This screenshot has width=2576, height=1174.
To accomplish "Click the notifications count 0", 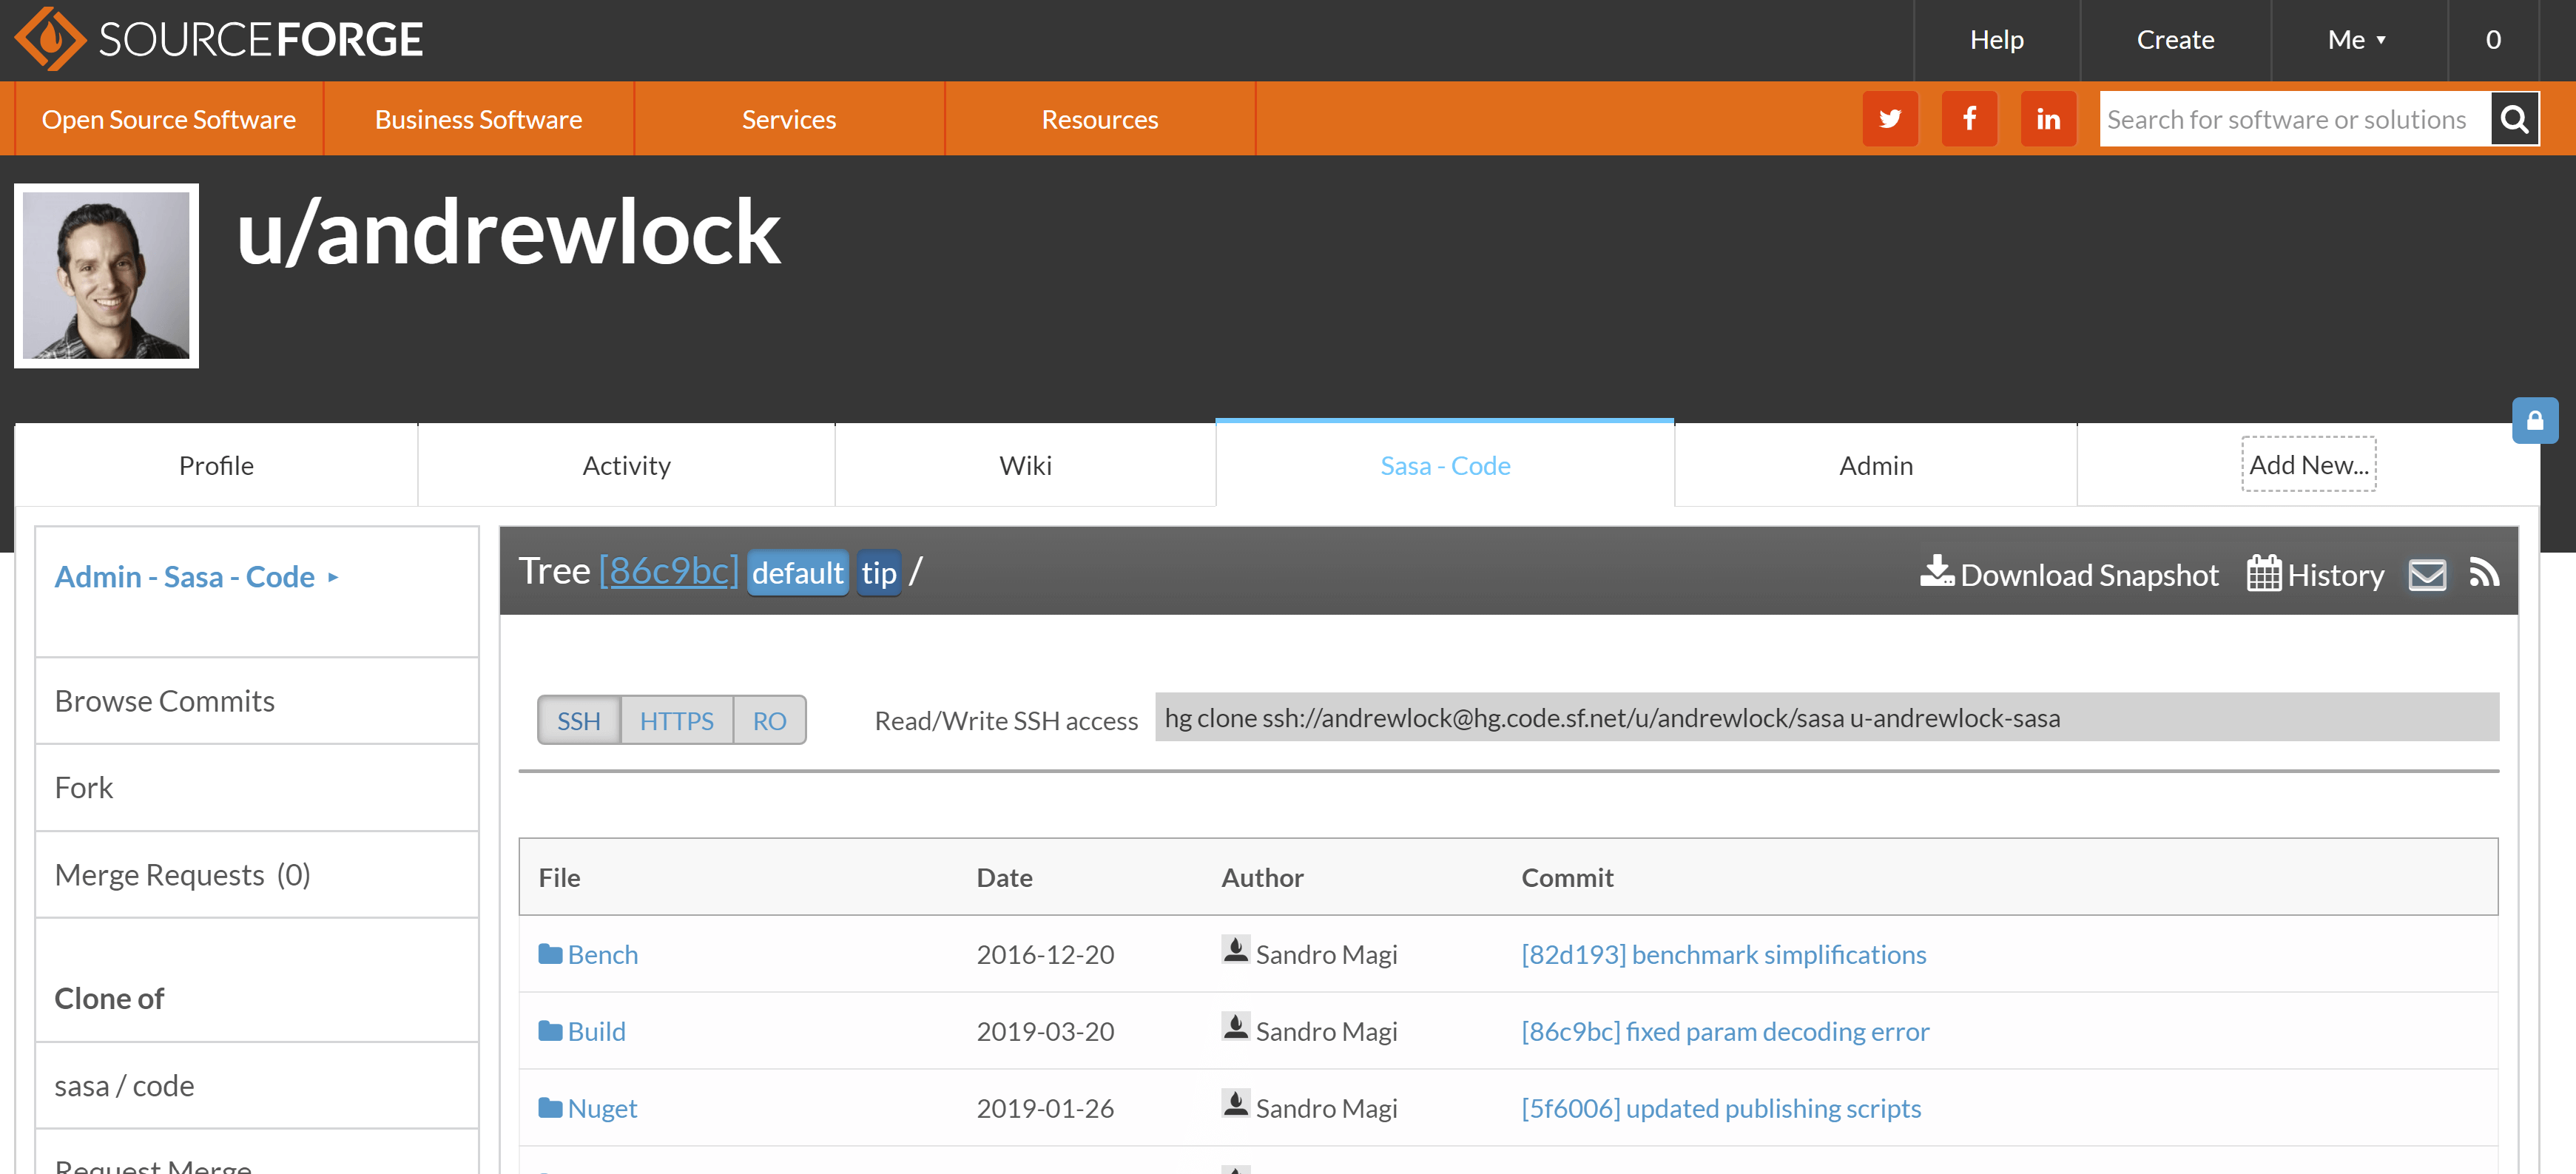I will coord(2493,40).
